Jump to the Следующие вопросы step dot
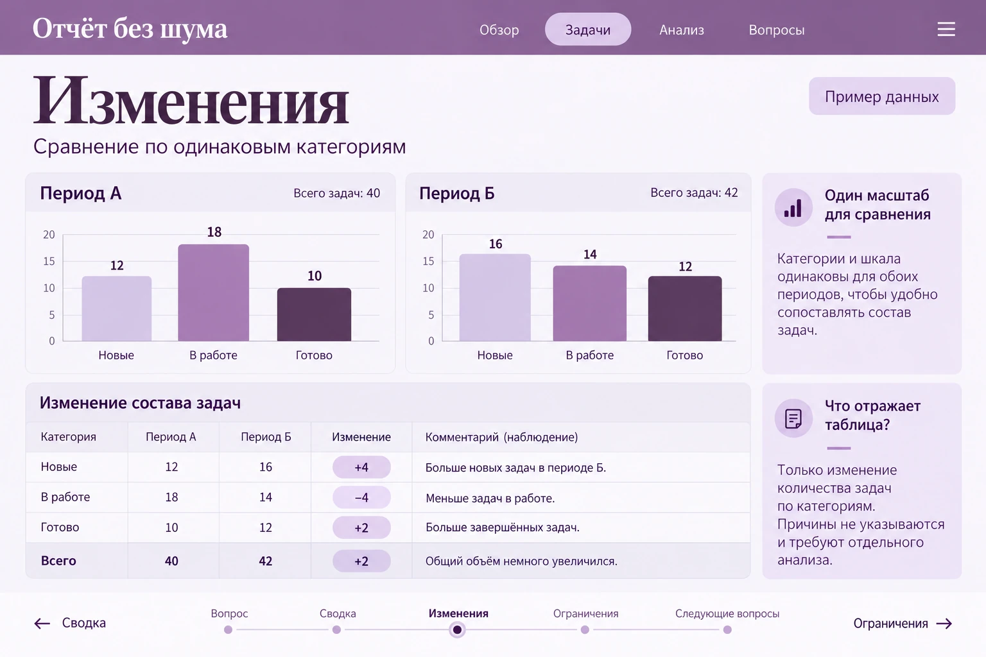The height and width of the screenshot is (657, 986). click(x=727, y=630)
